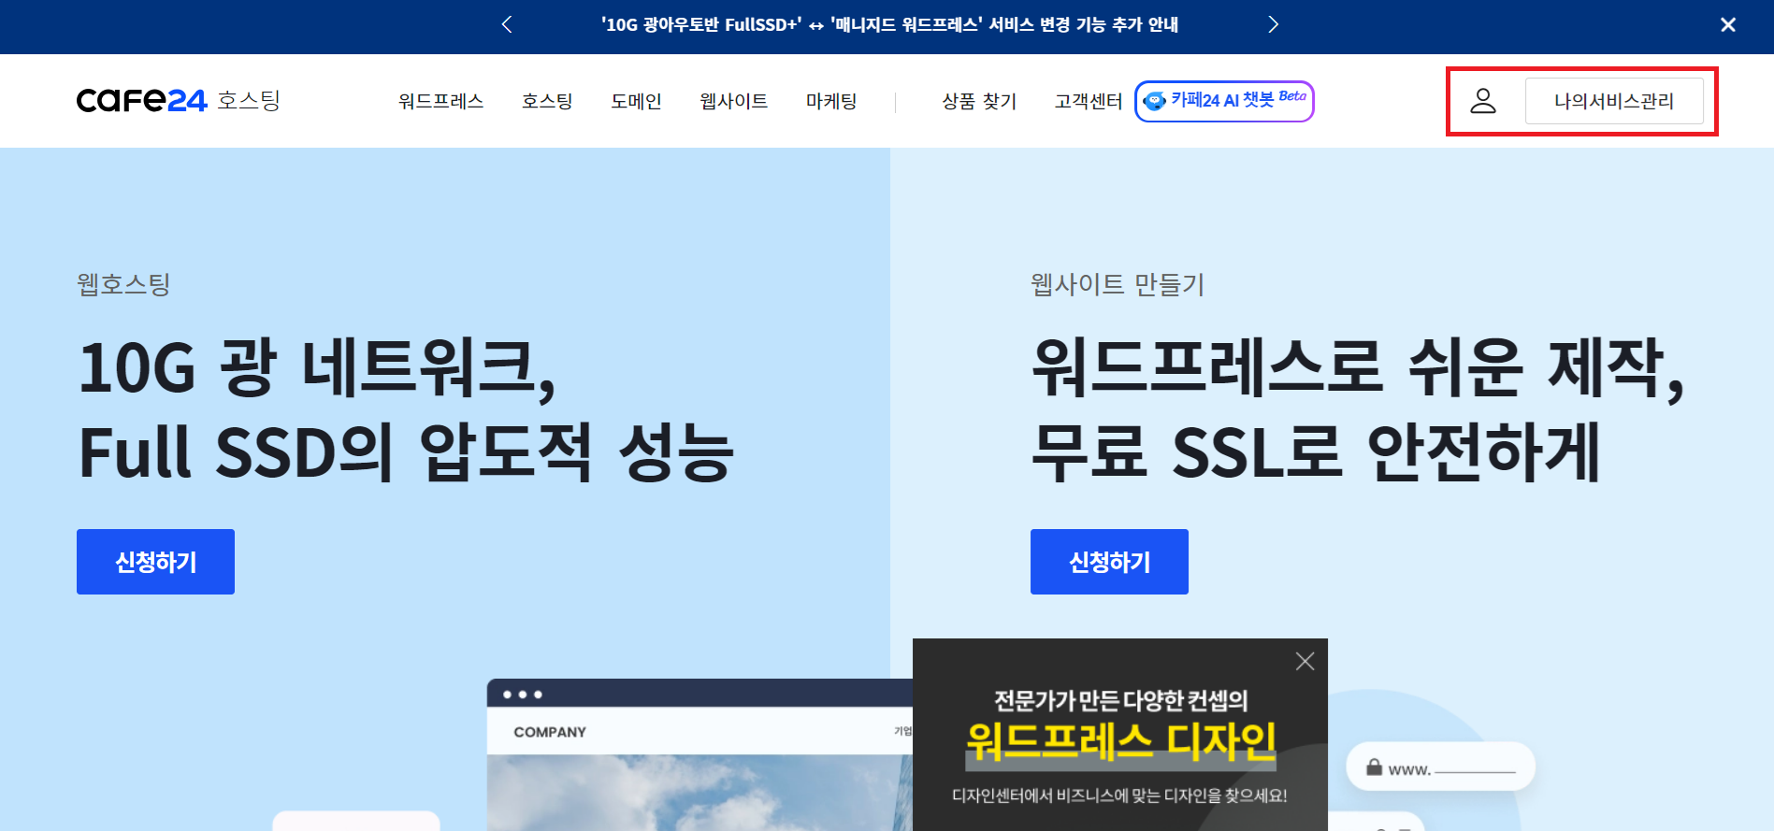The width and height of the screenshot is (1774, 831).
Task: Click the COMPANY website mockup image
Action: 700,755
